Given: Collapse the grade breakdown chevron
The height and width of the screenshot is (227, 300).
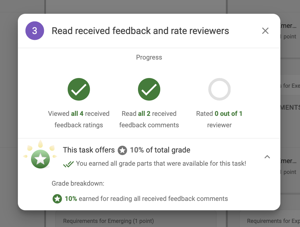Looking at the screenshot, I should (x=267, y=157).
